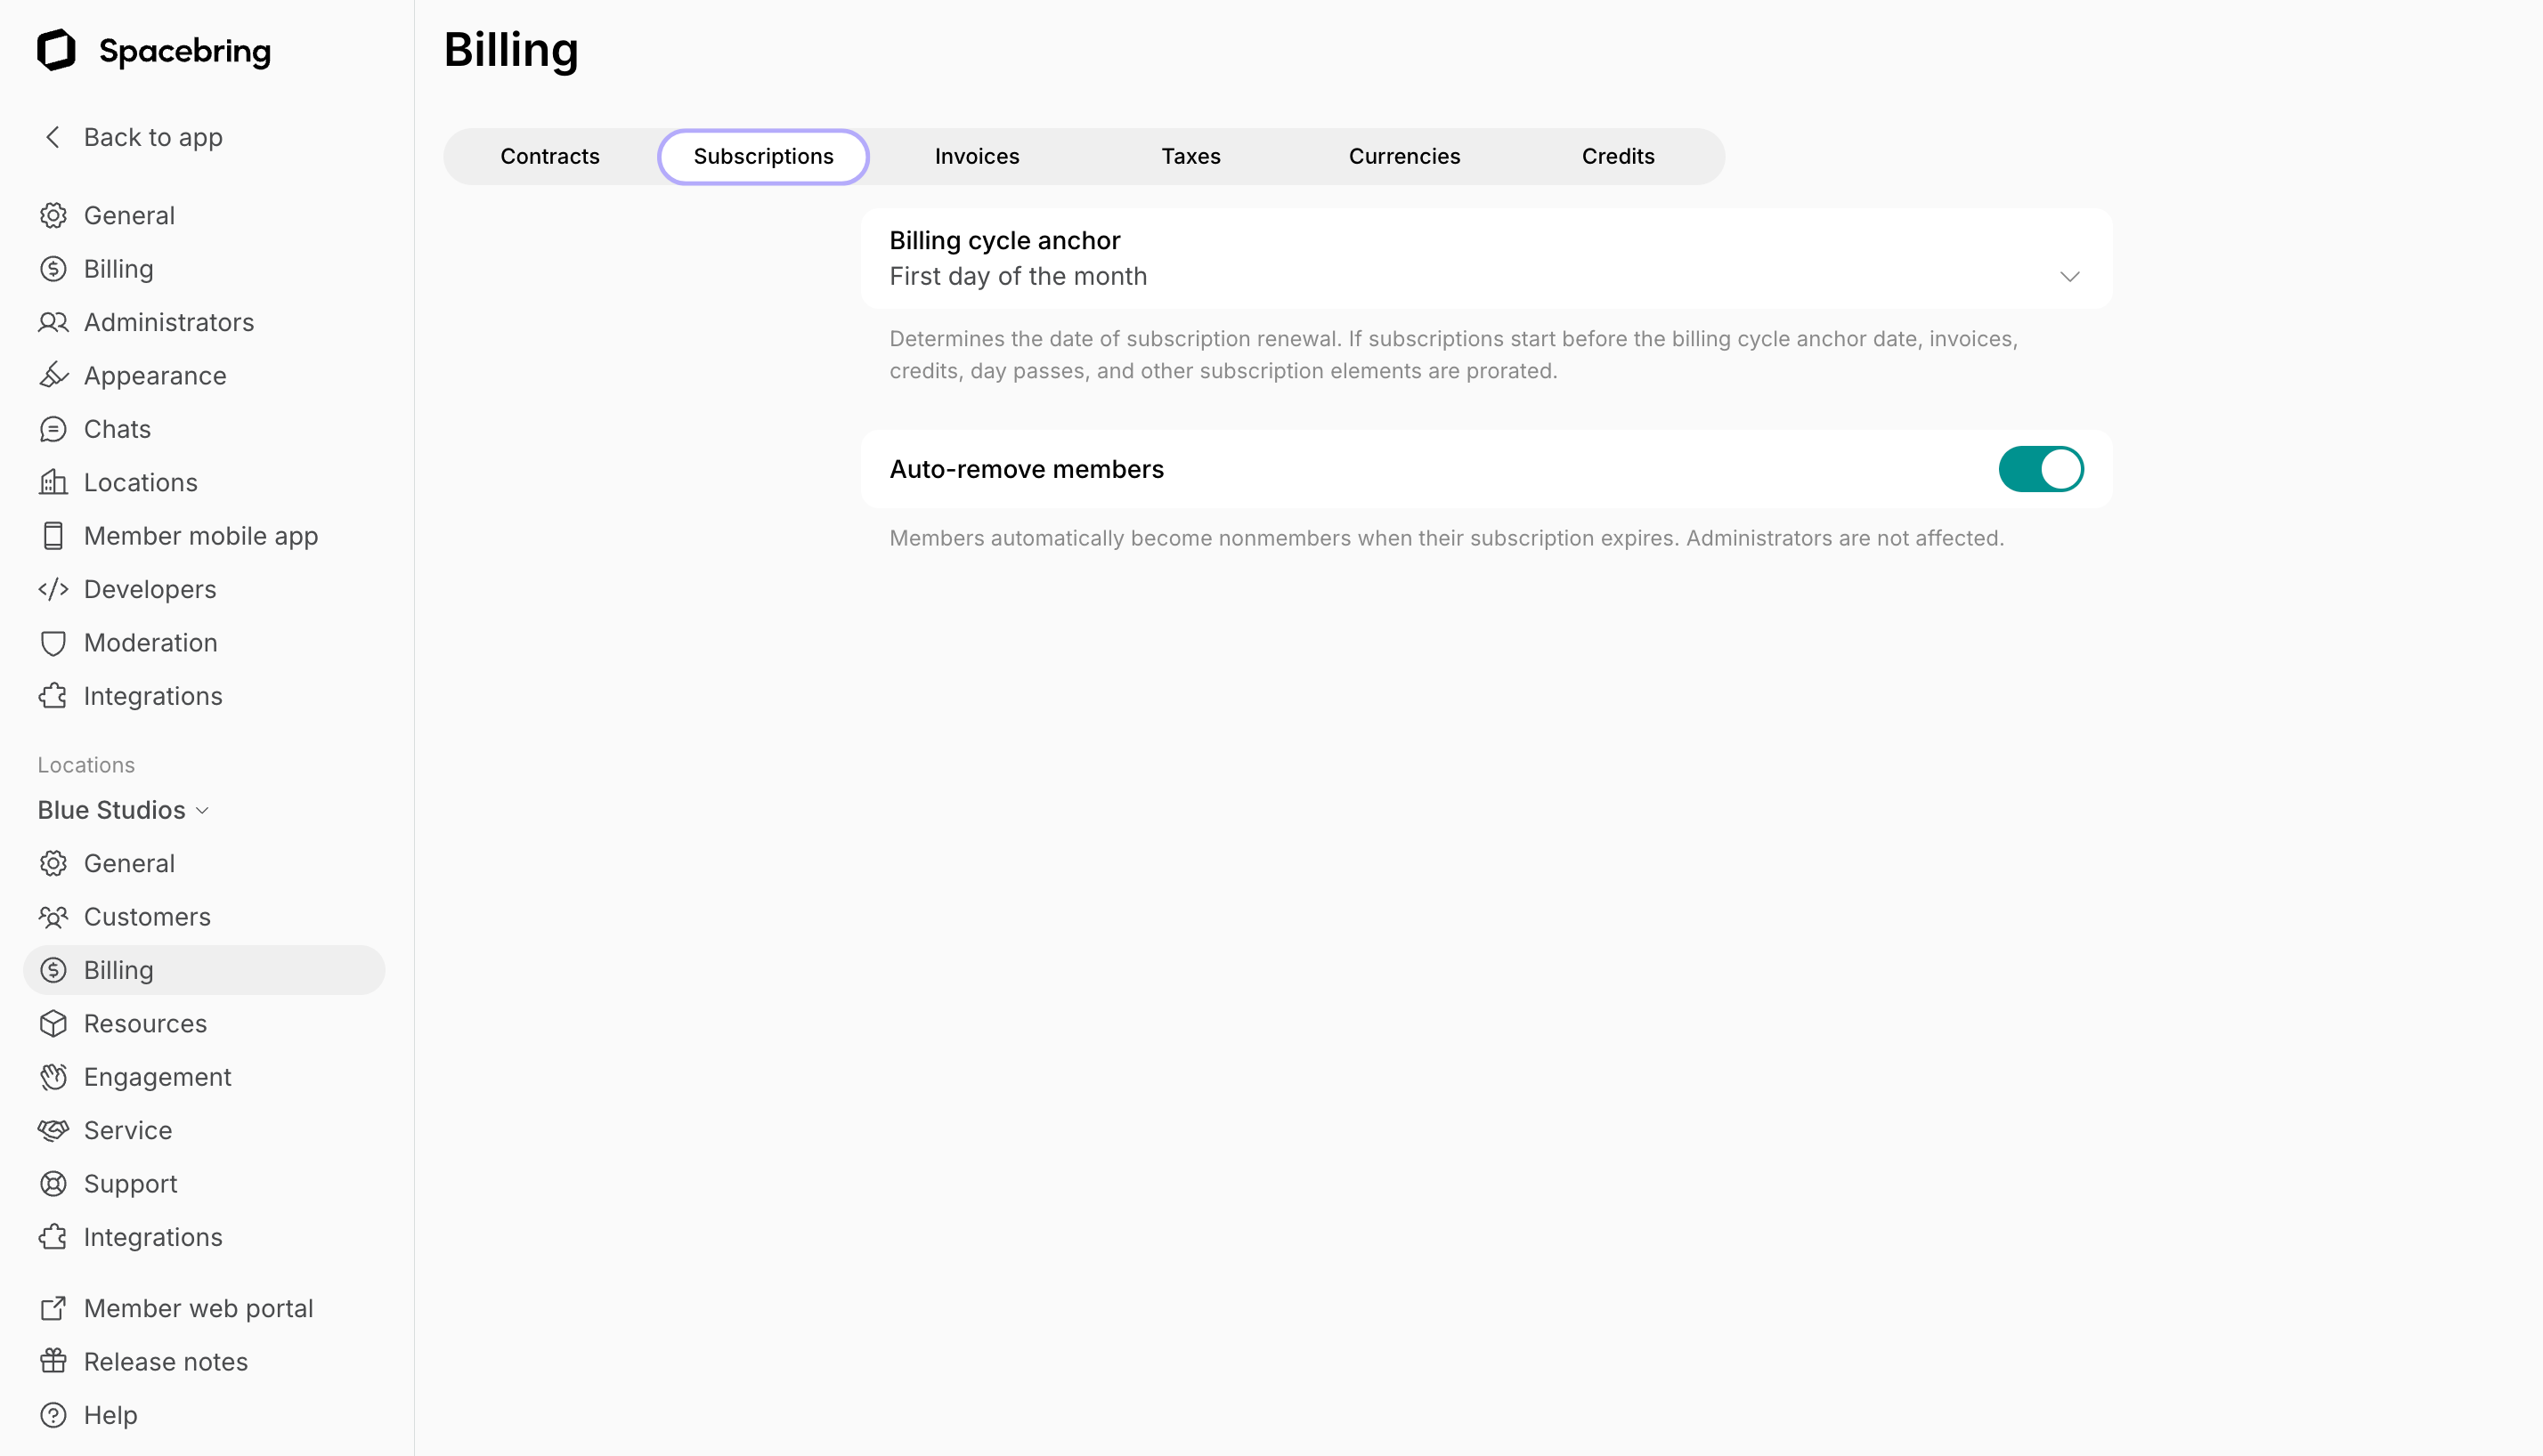Click the Help question mark icon
This screenshot has height=1456, width=2543.
click(53, 1415)
